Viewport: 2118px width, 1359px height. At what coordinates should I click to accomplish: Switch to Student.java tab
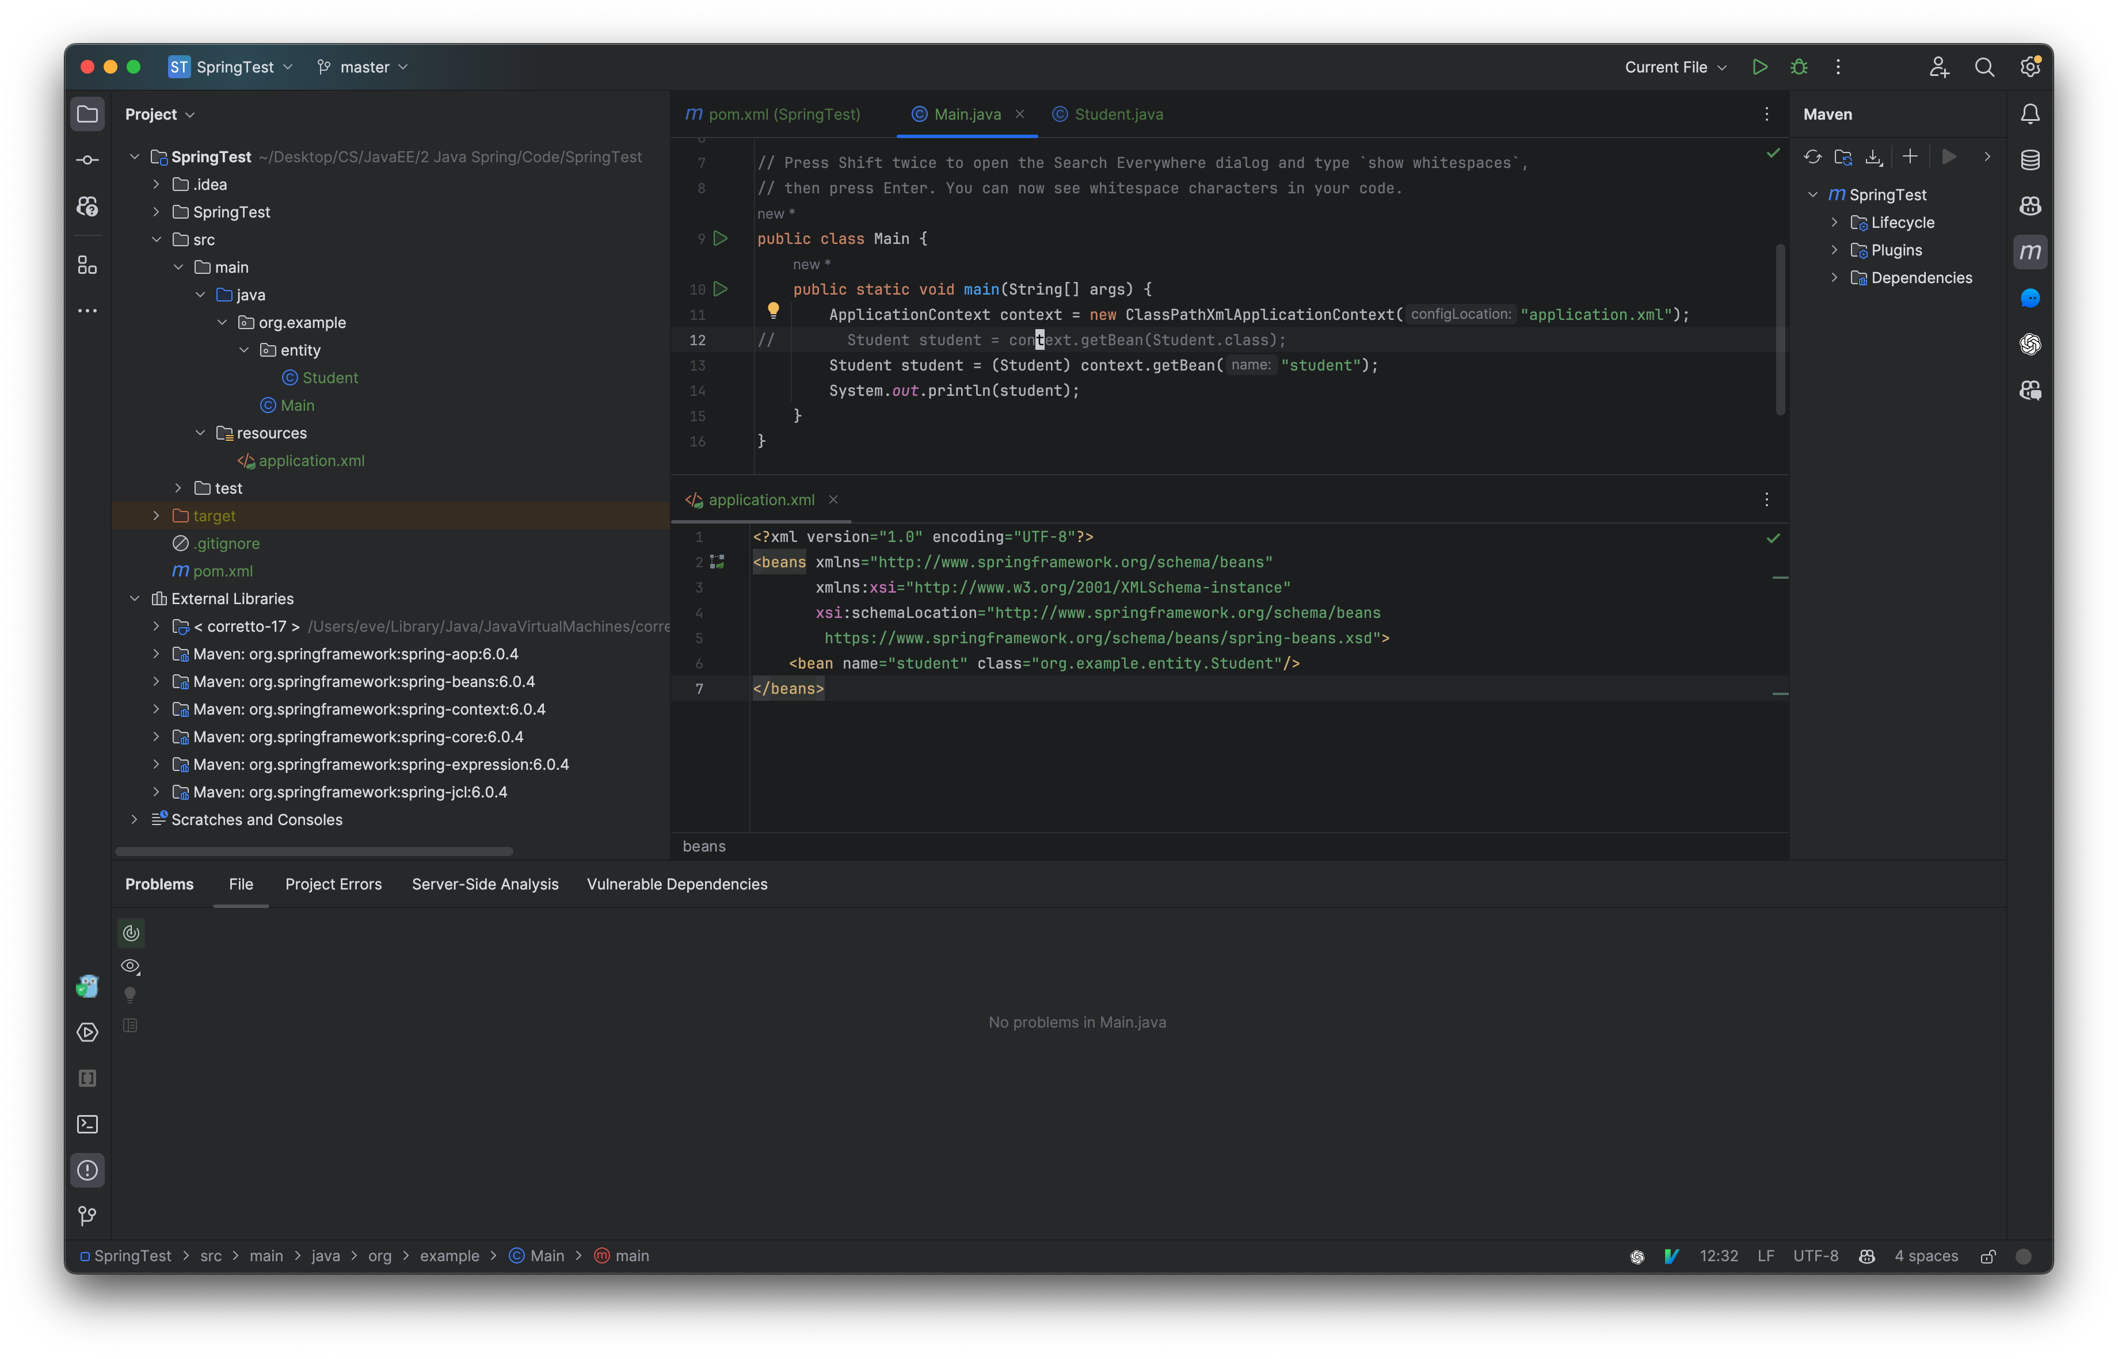coord(1107,114)
